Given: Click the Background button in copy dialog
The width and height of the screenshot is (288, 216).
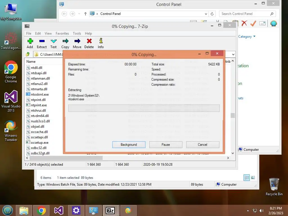Looking at the screenshot, I should click(x=129, y=145).
